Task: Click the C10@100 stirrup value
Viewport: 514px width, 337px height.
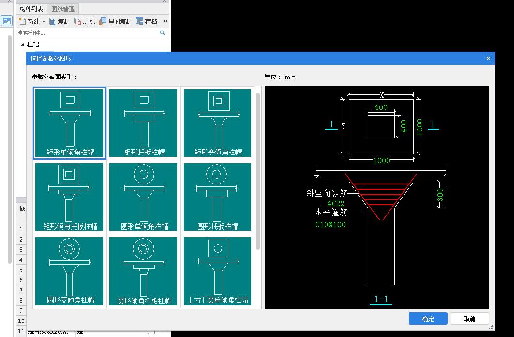Action: pyautogui.click(x=330, y=224)
